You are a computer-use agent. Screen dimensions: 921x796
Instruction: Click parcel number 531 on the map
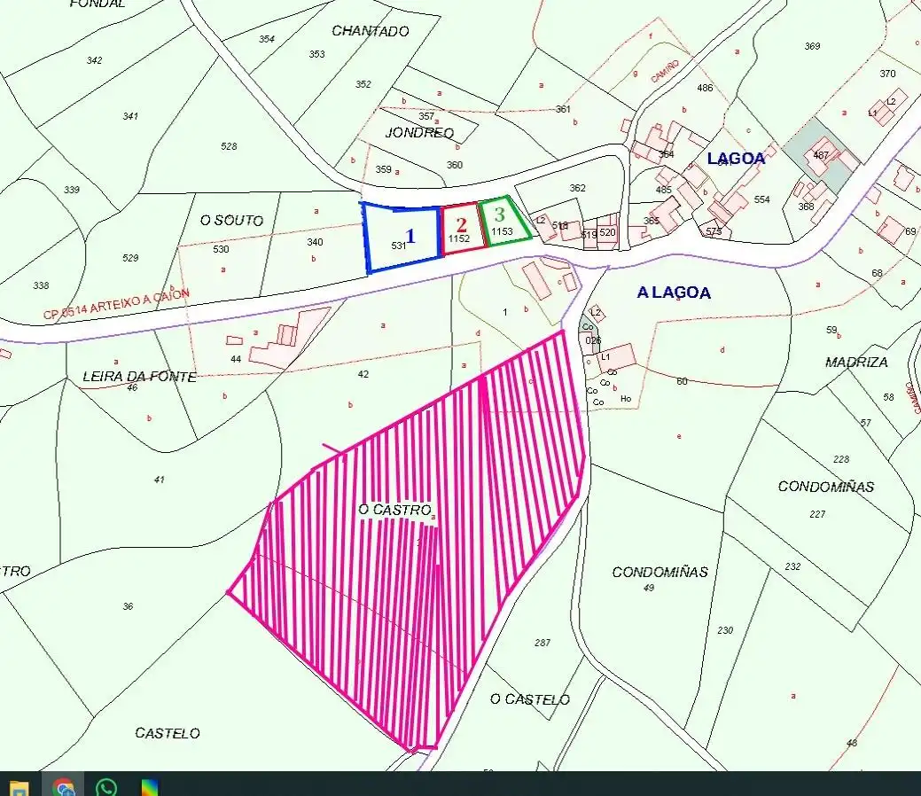coord(398,246)
